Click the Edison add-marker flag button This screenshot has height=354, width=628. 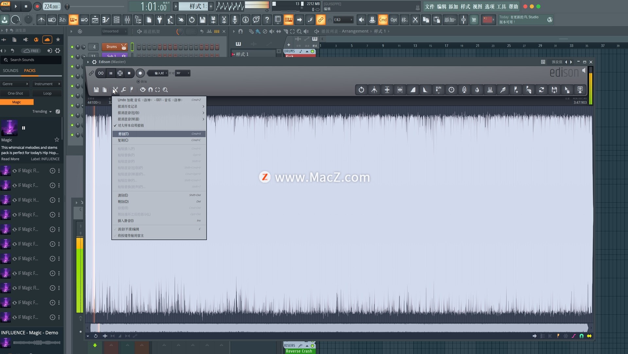click(516, 90)
